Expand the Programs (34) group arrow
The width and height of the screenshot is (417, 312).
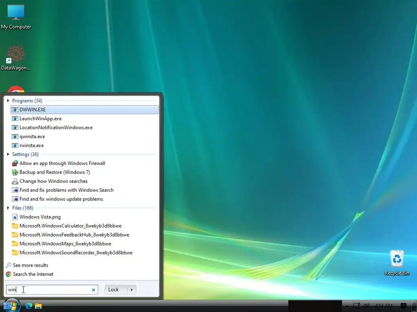(x=8, y=101)
